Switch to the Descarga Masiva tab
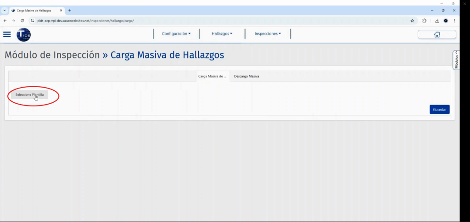This screenshot has height=222, width=470. 246,76
